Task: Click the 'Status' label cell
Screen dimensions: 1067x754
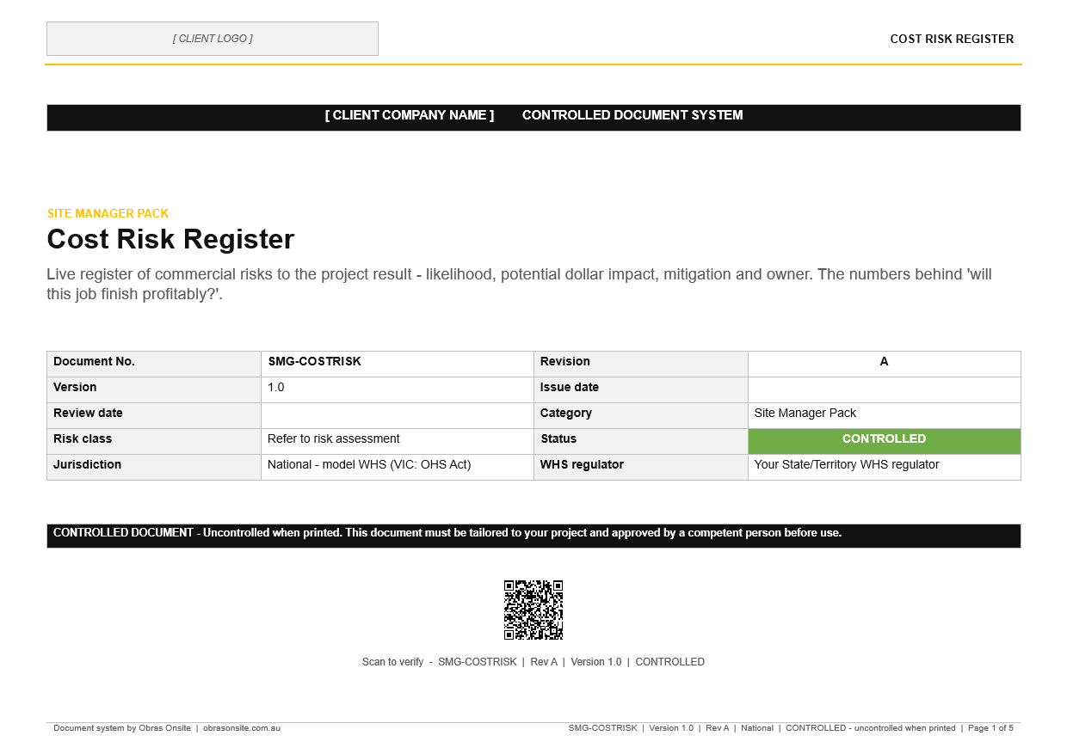Action: (x=641, y=441)
